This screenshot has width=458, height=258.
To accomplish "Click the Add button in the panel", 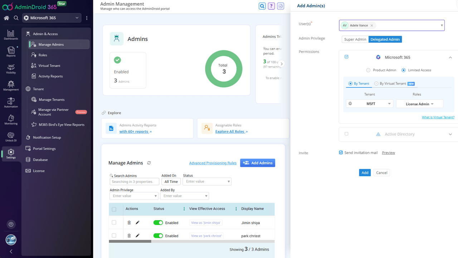I will (365, 173).
